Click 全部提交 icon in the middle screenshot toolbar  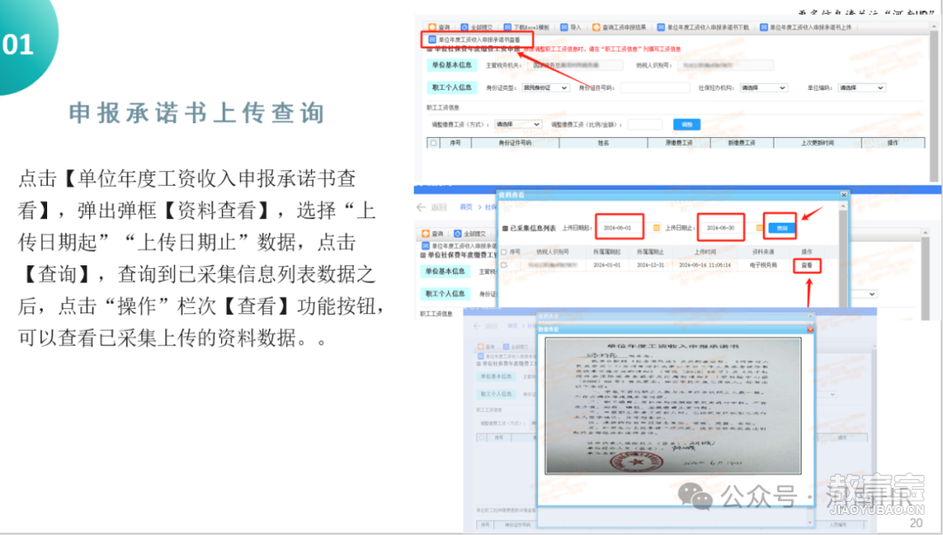tap(458, 234)
